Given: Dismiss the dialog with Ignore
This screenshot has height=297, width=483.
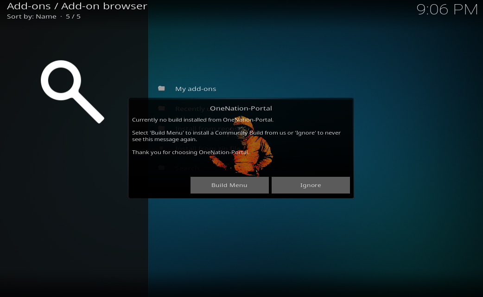Looking at the screenshot, I should point(311,185).
